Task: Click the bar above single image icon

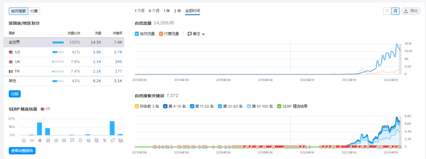Action: click(x=48, y=132)
